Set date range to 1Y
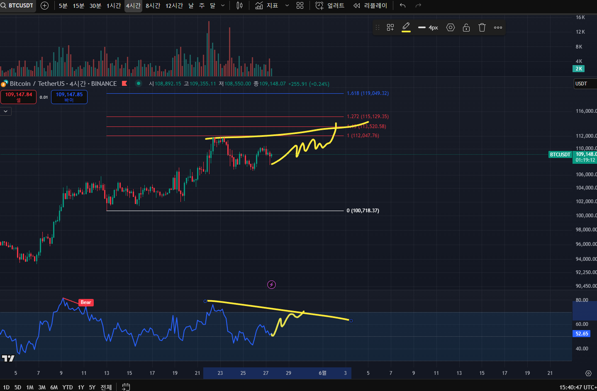 81,387
